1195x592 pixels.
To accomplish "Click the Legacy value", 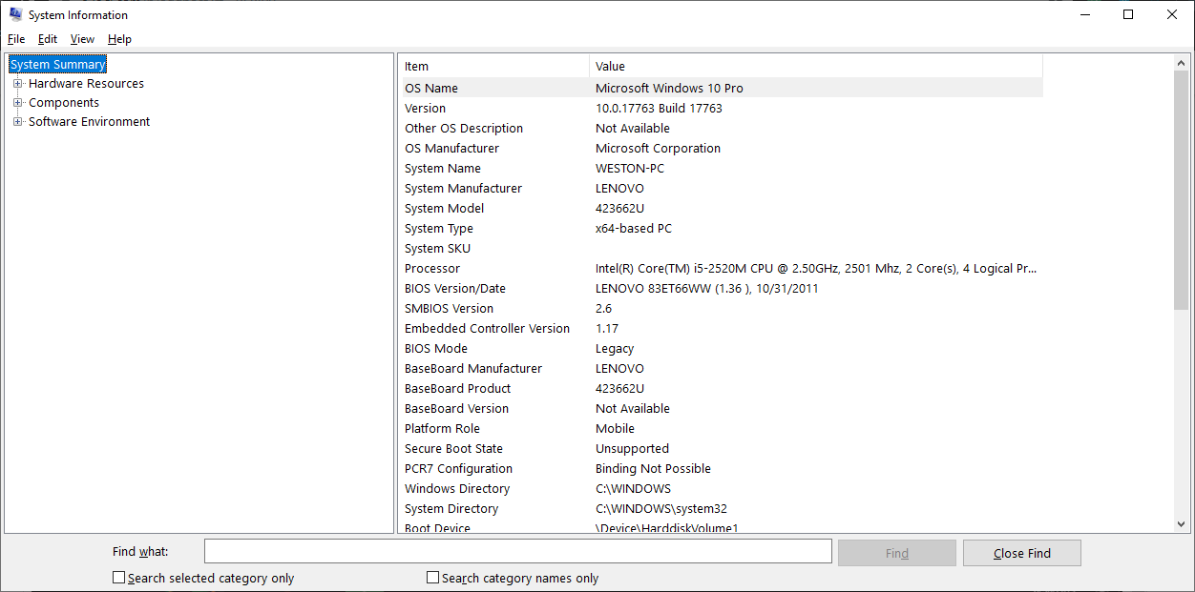I will point(615,348).
